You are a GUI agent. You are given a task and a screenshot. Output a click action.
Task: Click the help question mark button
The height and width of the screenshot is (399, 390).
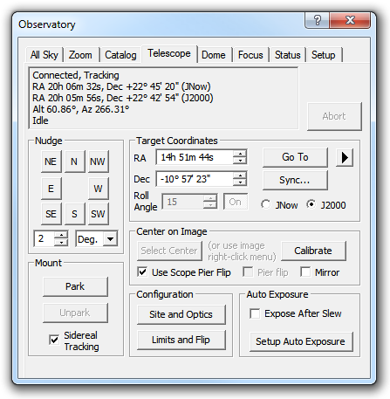pyautogui.click(x=317, y=20)
